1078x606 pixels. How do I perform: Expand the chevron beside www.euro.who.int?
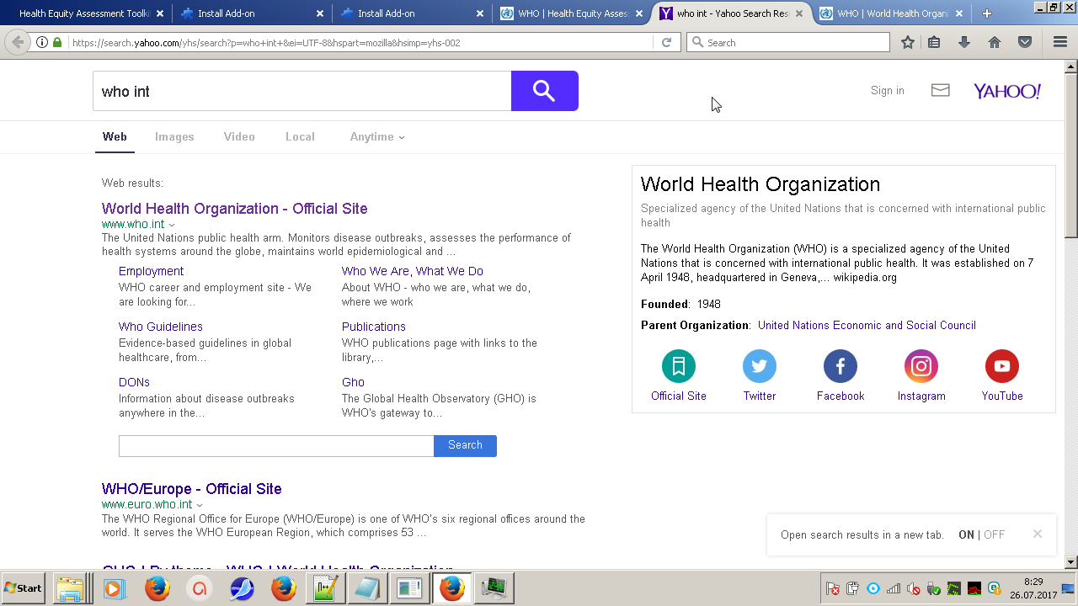pos(200,505)
